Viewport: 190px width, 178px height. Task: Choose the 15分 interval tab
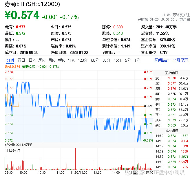117,60
